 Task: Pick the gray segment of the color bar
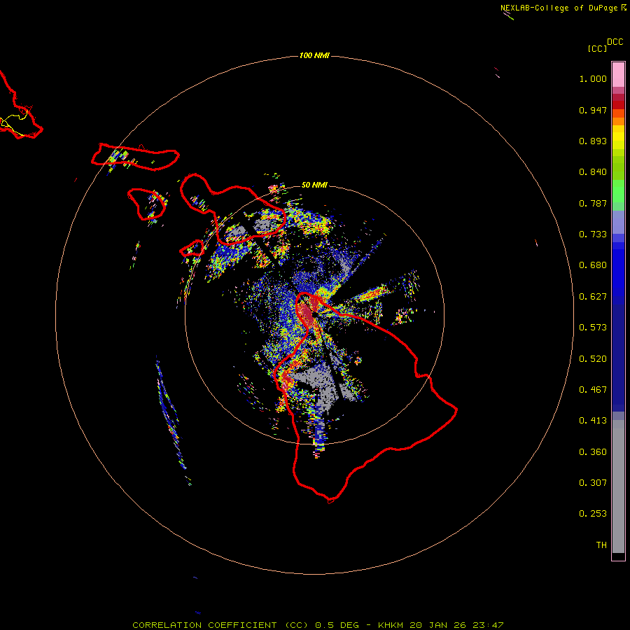click(618, 486)
